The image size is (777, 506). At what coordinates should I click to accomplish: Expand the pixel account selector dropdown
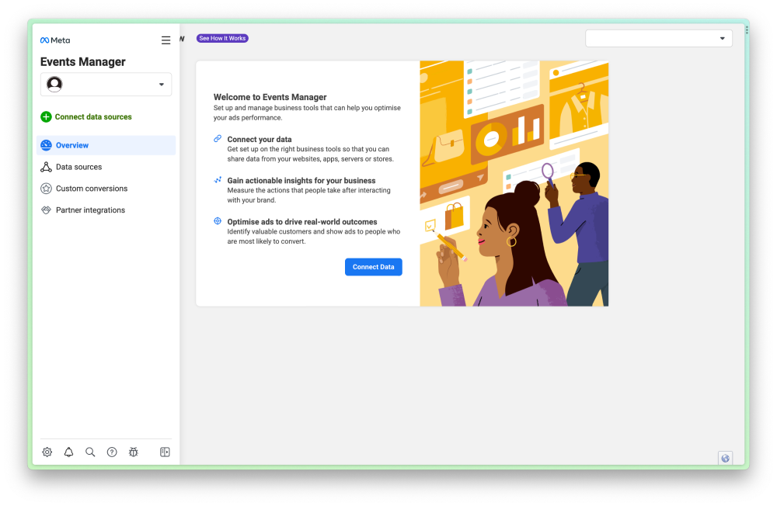[x=161, y=84]
